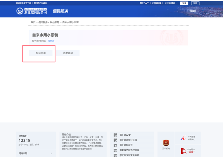Click 首页 in the breadcrumb

tap(33, 22)
